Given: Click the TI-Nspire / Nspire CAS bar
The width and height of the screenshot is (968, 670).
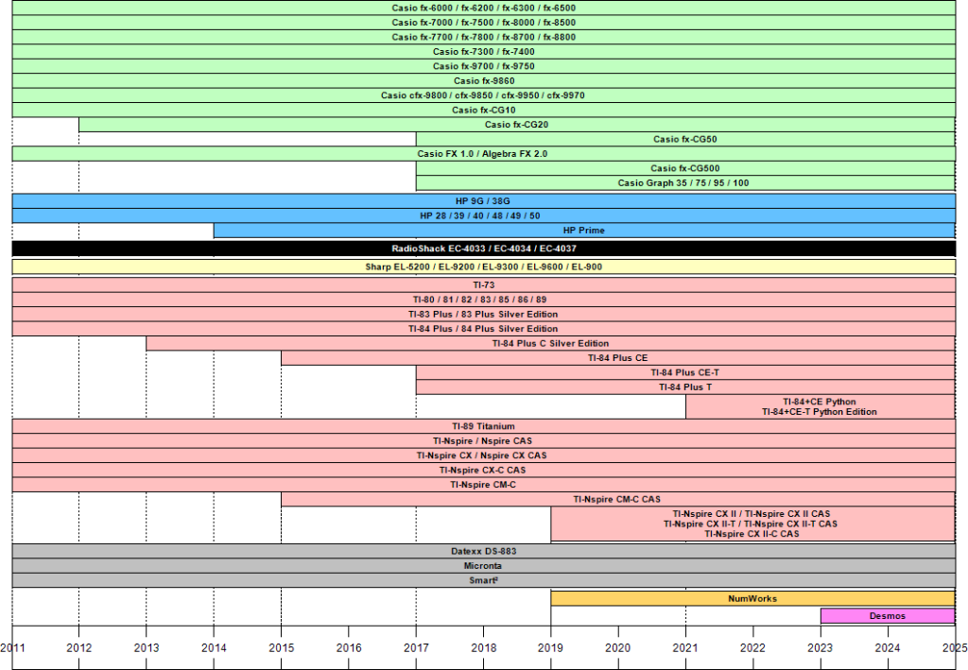Looking at the screenshot, I should tap(484, 441).
